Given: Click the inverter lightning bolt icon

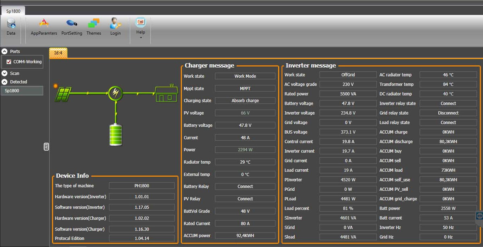Looking at the screenshot, I should tap(116, 93).
